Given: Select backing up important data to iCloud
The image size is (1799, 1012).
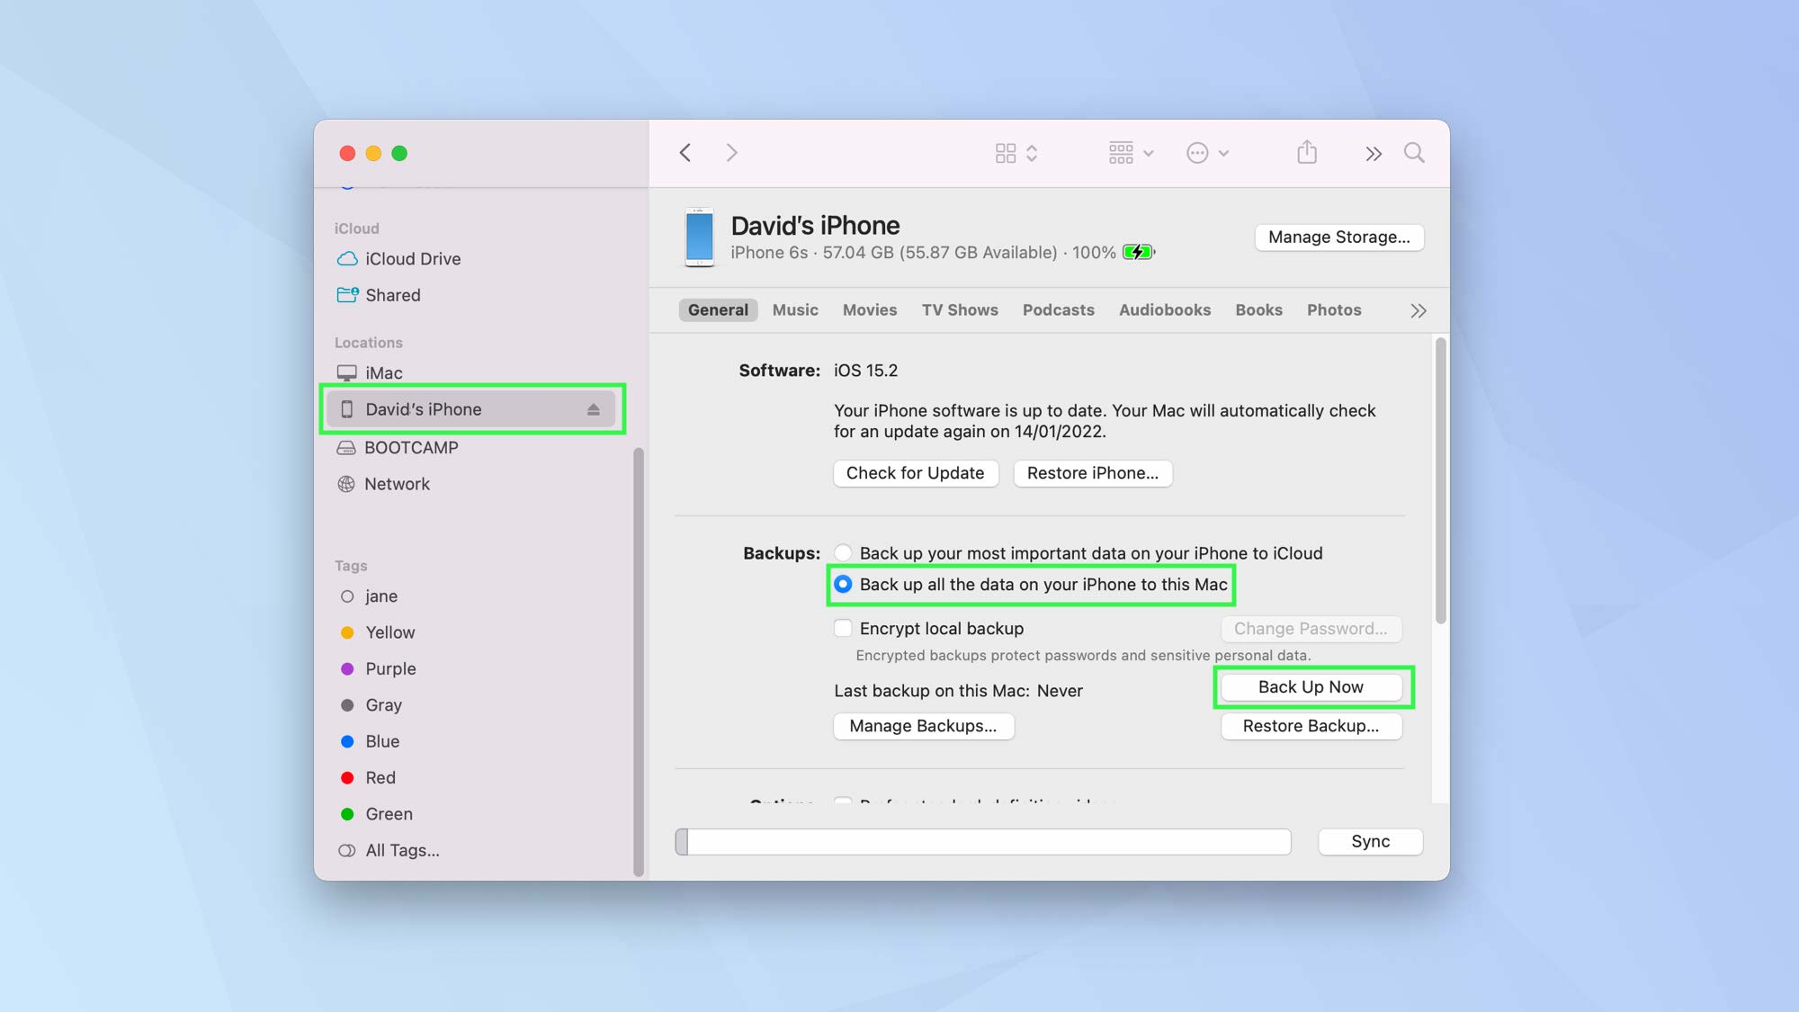Looking at the screenshot, I should click(842, 553).
